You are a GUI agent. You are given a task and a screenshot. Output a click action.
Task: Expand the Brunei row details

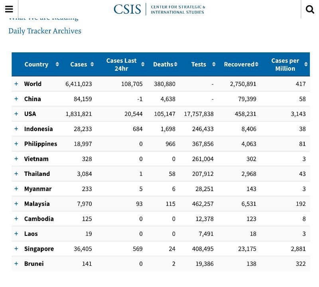coord(16,264)
